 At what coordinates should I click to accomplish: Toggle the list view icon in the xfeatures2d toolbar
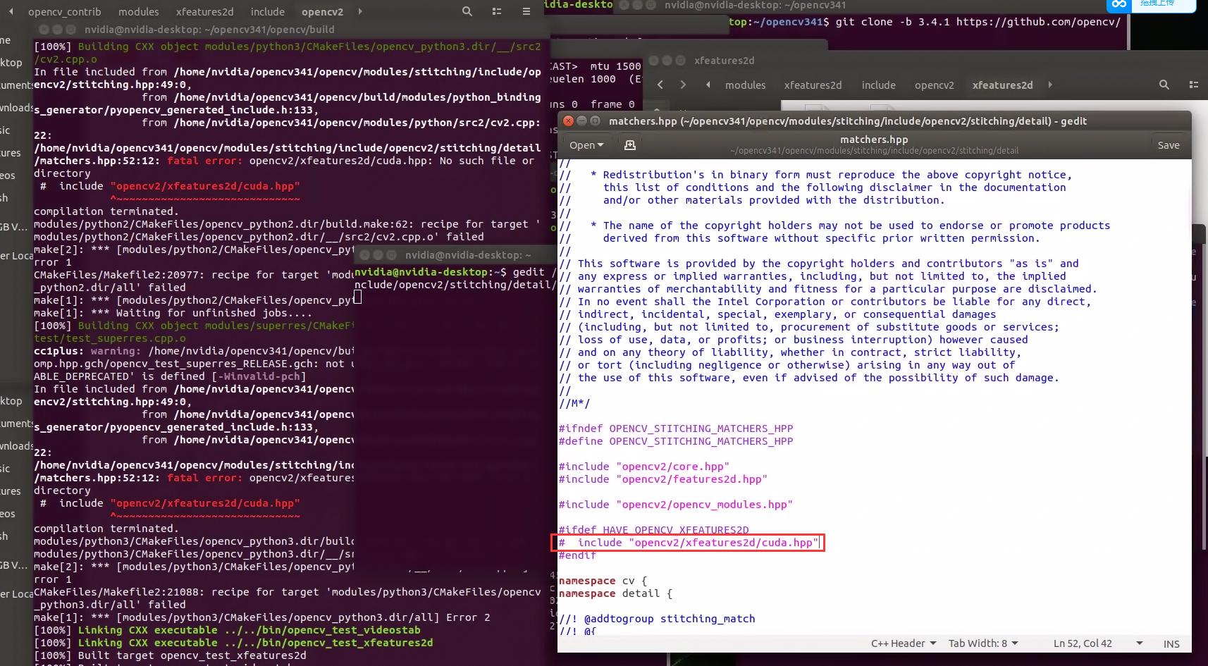click(1194, 85)
